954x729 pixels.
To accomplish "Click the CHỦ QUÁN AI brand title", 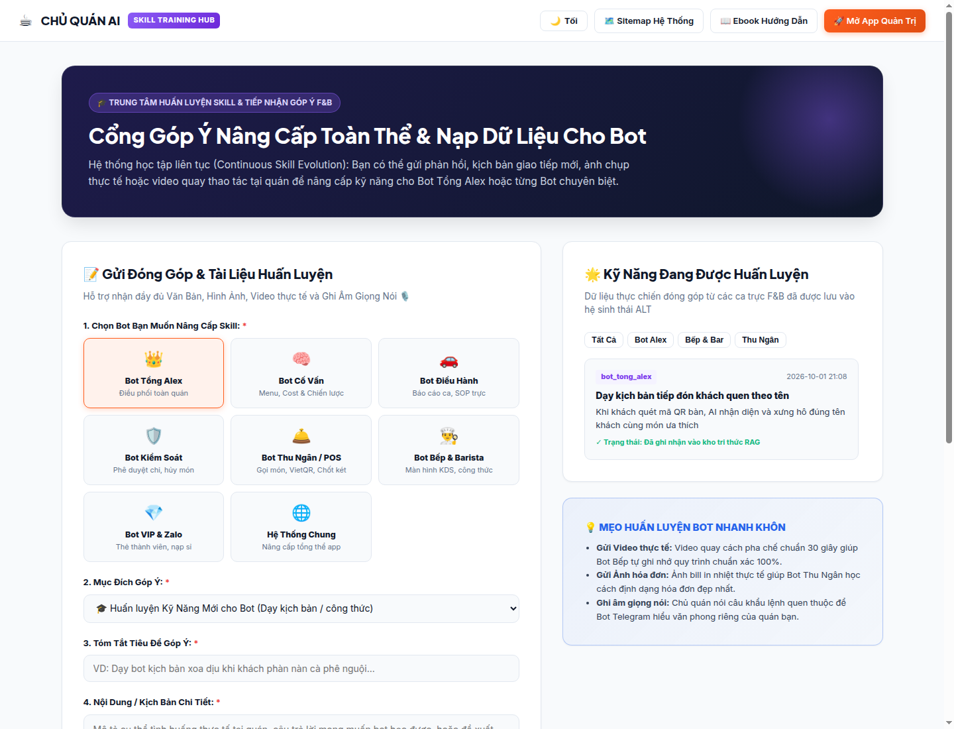I will coord(80,21).
